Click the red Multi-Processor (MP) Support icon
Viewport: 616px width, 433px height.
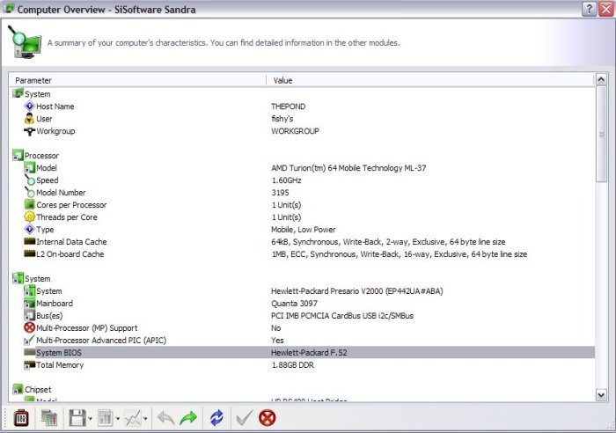pos(29,327)
